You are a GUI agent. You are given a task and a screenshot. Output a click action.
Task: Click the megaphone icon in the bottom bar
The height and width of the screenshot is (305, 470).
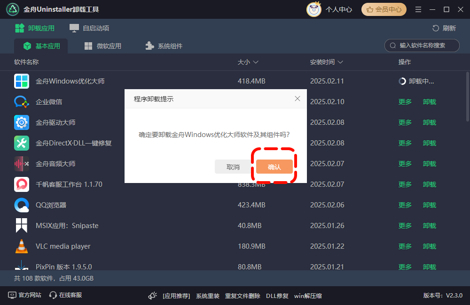click(x=153, y=296)
